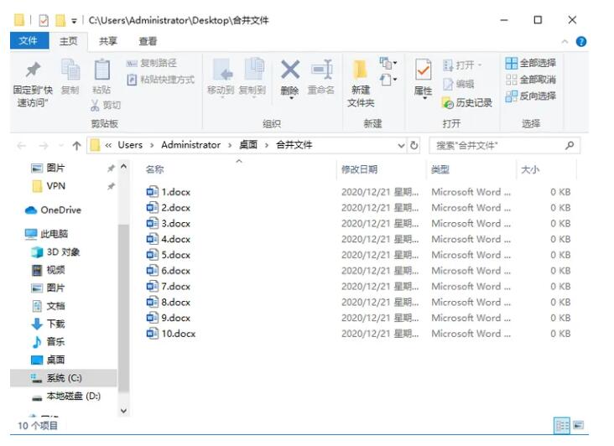This screenshot has width=614, height=446.
Task: Collapse the ribbon using the chevron
Action: (x=565, y=41)
